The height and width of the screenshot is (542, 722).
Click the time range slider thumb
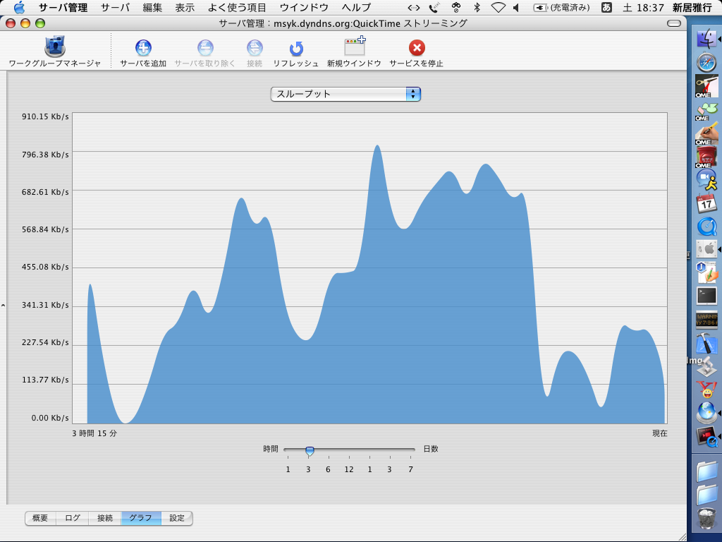coord(309,450)
